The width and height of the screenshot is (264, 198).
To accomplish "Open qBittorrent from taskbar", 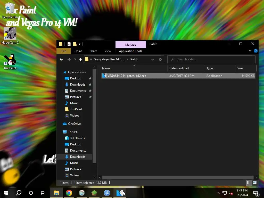I will pyautogui.click(x=107, y=193).
